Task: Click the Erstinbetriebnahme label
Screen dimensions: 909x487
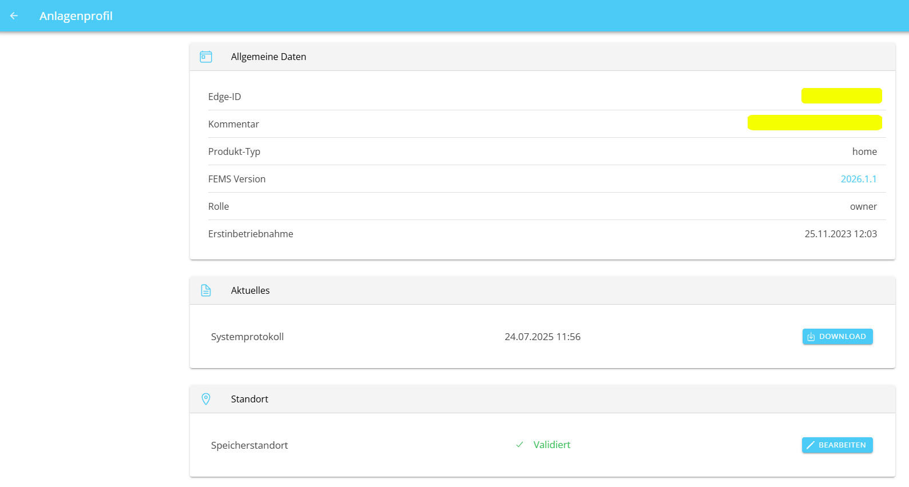Action: (x=251, y=234)
